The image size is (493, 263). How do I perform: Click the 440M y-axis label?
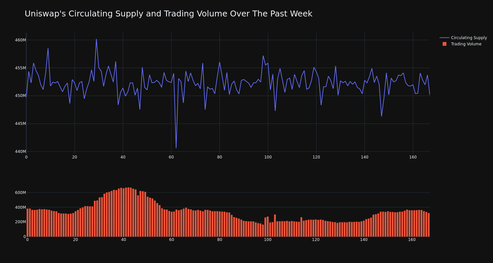pyautogui.click(x=20, y=152)
